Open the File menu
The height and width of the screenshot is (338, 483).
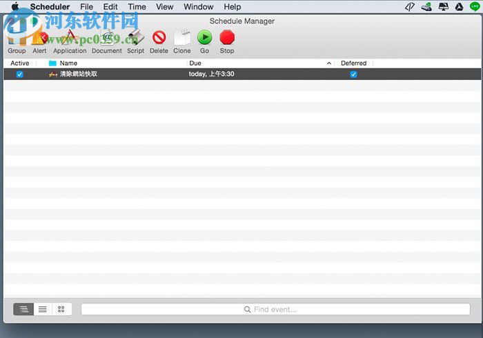coord(86,6)
